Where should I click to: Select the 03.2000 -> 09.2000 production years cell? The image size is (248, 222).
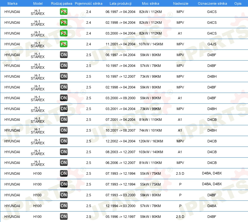coord(121,98)
